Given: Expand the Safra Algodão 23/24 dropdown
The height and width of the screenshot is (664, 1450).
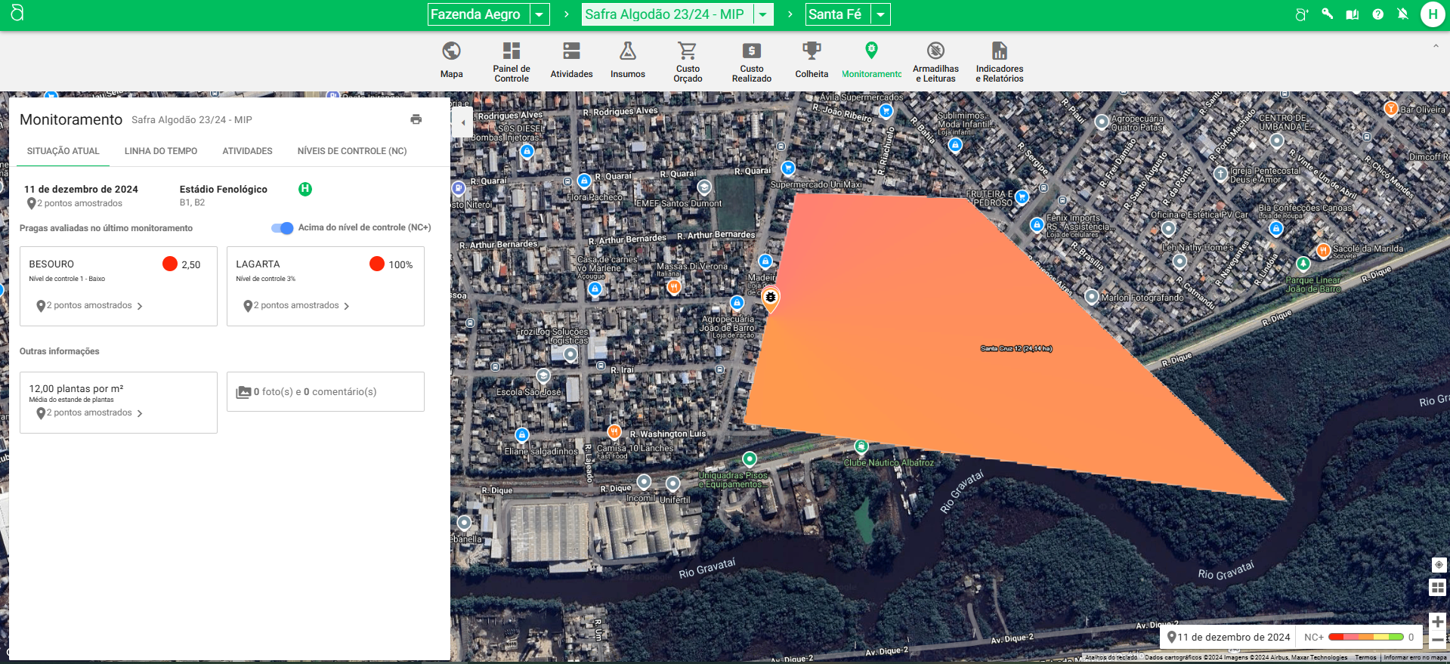Looking at the screenshot, I should pyautogui.click(x=763, y=14).
